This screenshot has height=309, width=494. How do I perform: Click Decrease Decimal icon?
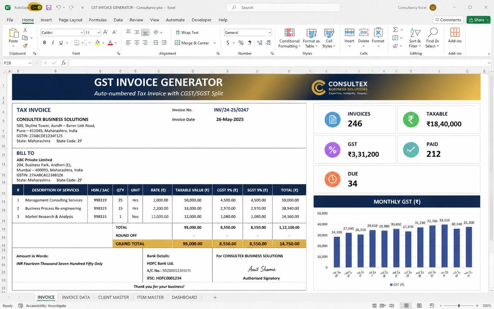(x=268, y=42)
